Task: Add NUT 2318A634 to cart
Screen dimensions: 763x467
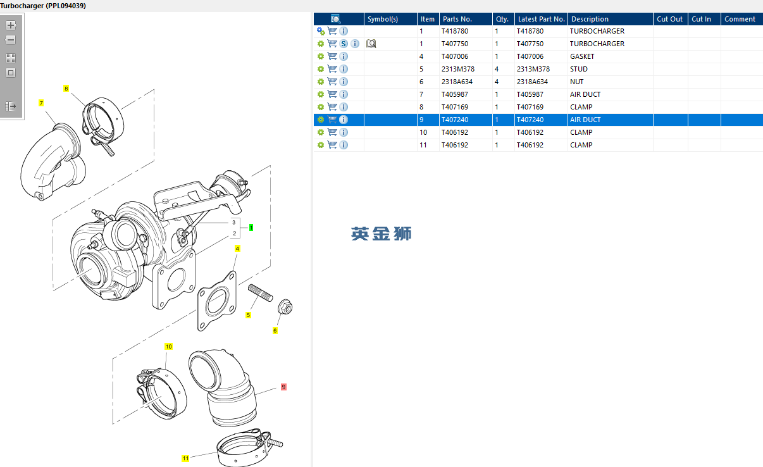Action: [x=332, y=82]
